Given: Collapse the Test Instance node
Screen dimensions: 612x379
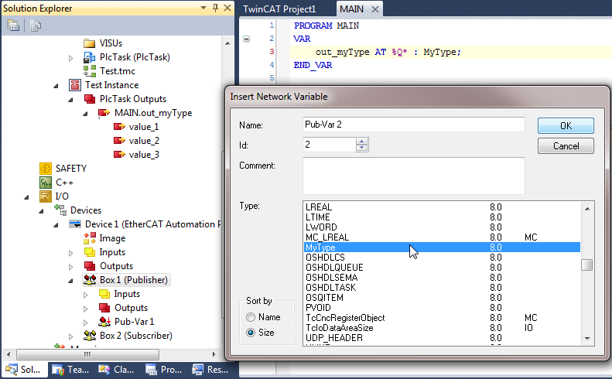Looking at the screenshot, I should (56, 86).
